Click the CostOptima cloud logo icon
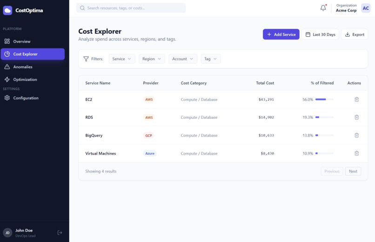This screenshot has height=242, width=375. [7, 10]
